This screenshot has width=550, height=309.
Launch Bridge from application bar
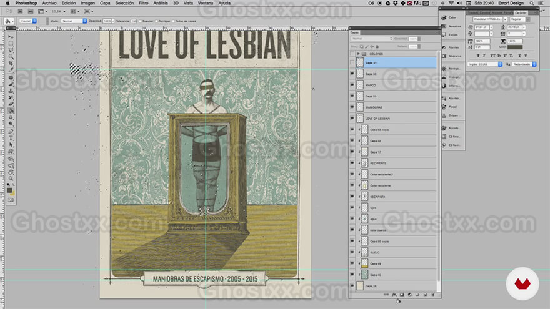[x=21, y=12]
